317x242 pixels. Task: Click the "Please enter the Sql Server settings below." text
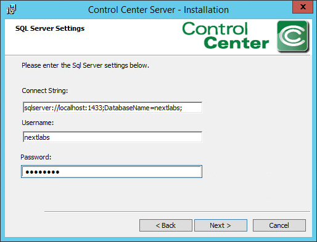[85, 65]
